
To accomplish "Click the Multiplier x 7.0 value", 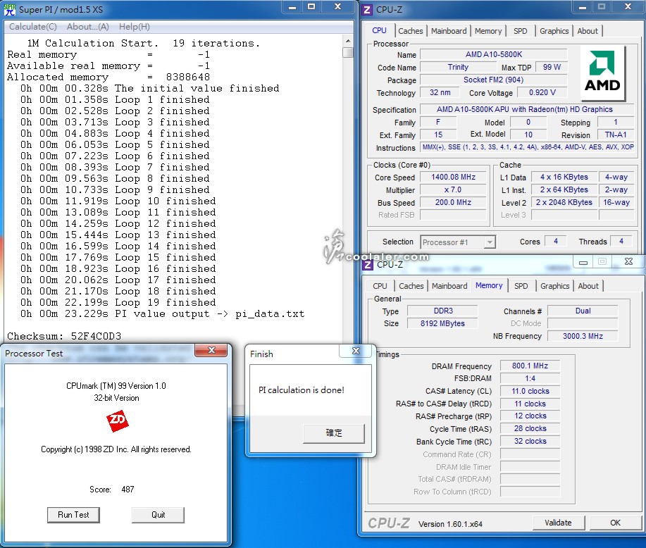I will tap(453, 190).
